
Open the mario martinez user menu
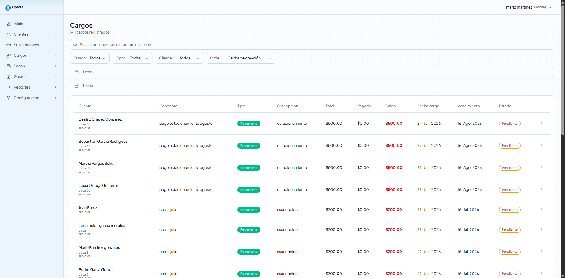pos(529,7)
